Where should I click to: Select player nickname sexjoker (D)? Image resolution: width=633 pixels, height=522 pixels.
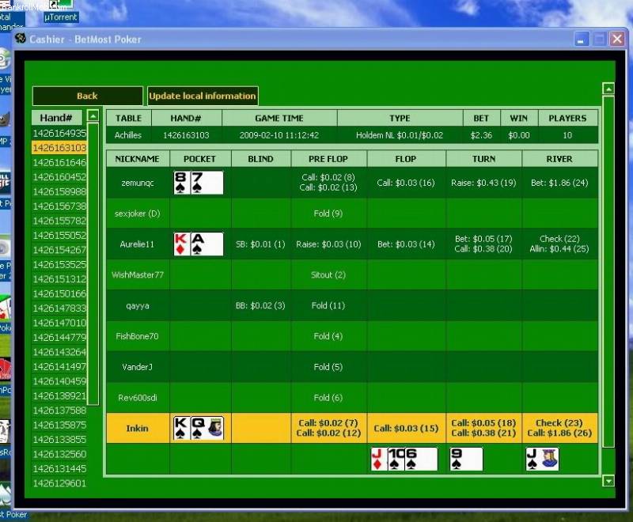pyautogui.click(x=138, y=214)
